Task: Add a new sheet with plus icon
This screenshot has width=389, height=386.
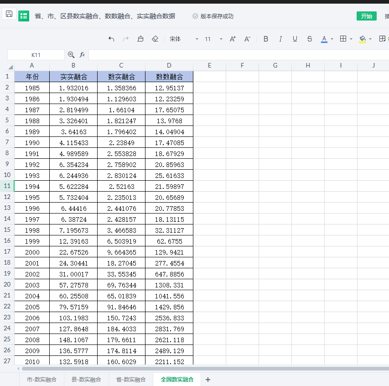Action: pyautogui.click(x=208, y=380)
